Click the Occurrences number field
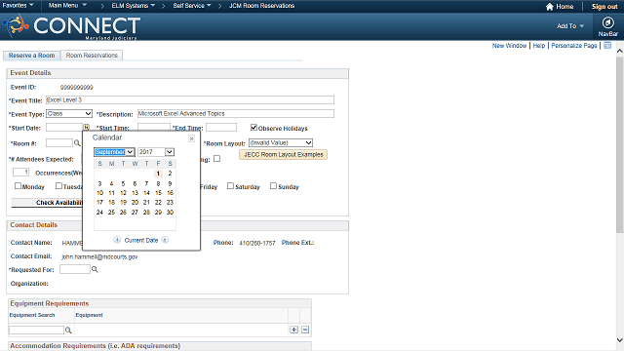Screen dimensions: 624x351 click(21, 173)
